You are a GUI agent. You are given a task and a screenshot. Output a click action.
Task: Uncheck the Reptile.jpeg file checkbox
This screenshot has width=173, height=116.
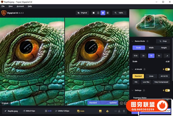(5, 111)
